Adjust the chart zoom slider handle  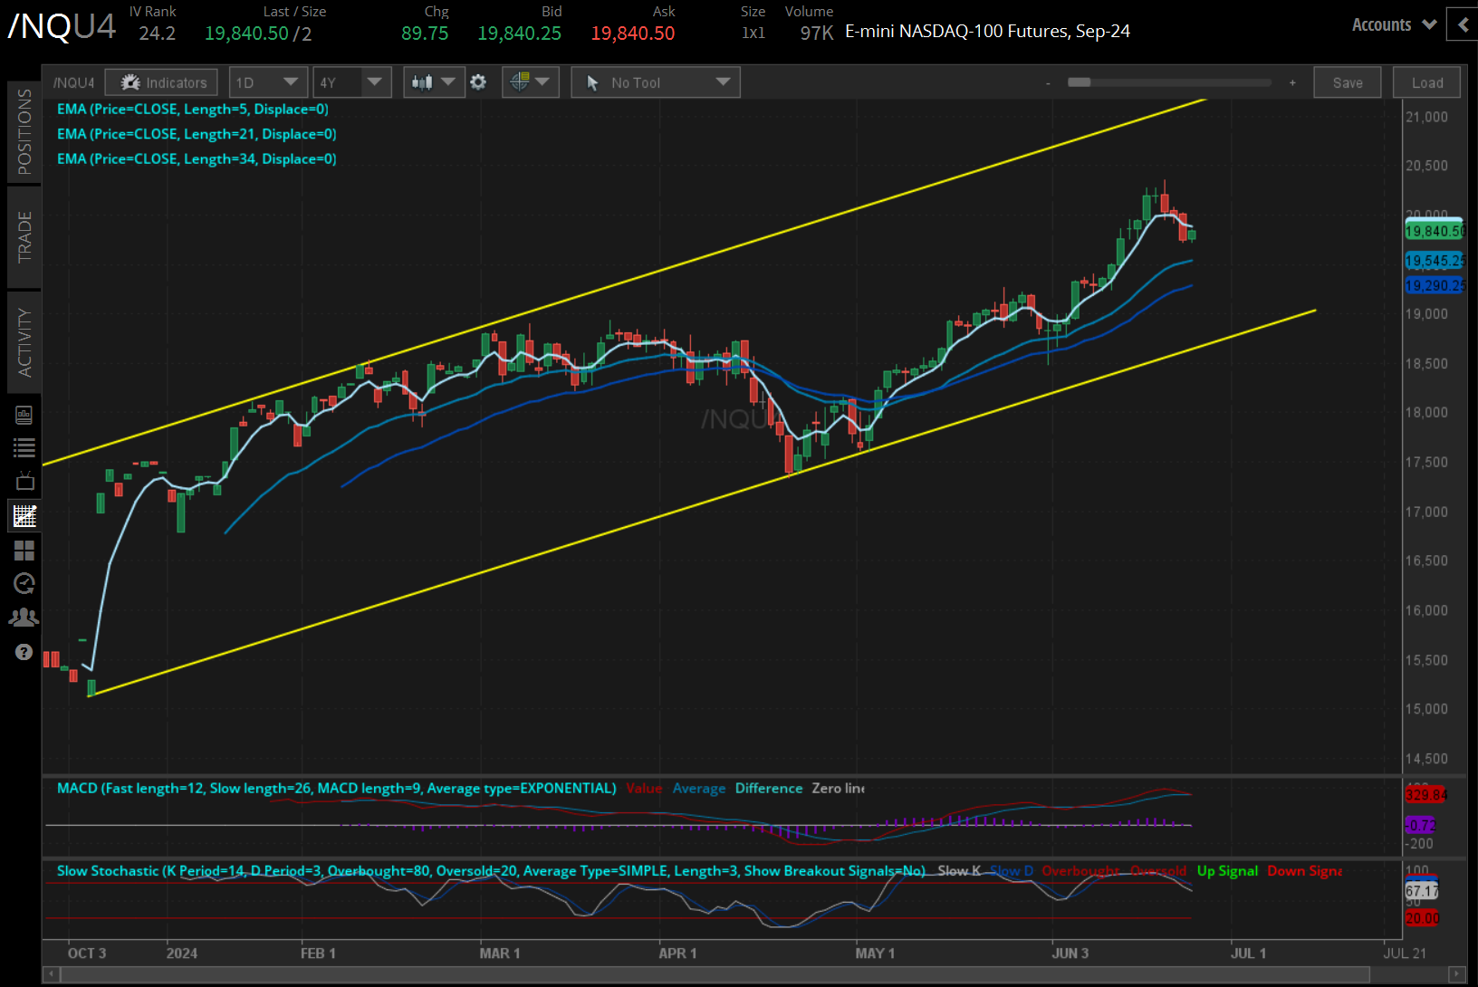click(1079, 82)
